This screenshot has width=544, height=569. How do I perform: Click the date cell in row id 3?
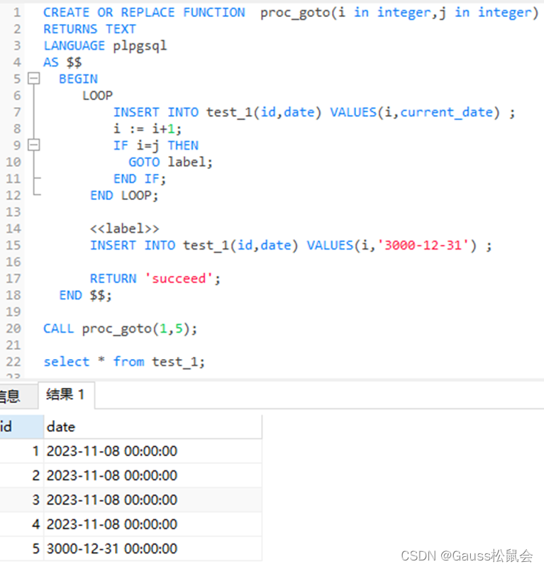click(x=152, y=499)
